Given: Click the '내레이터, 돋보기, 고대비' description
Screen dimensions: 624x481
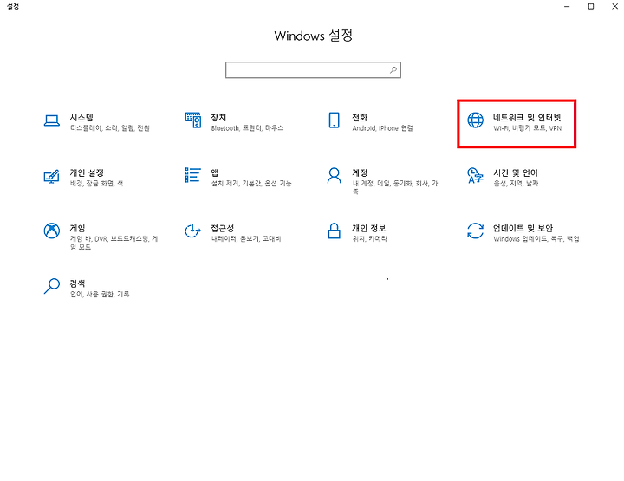Looking at the screenshot, I should [246, 238].
